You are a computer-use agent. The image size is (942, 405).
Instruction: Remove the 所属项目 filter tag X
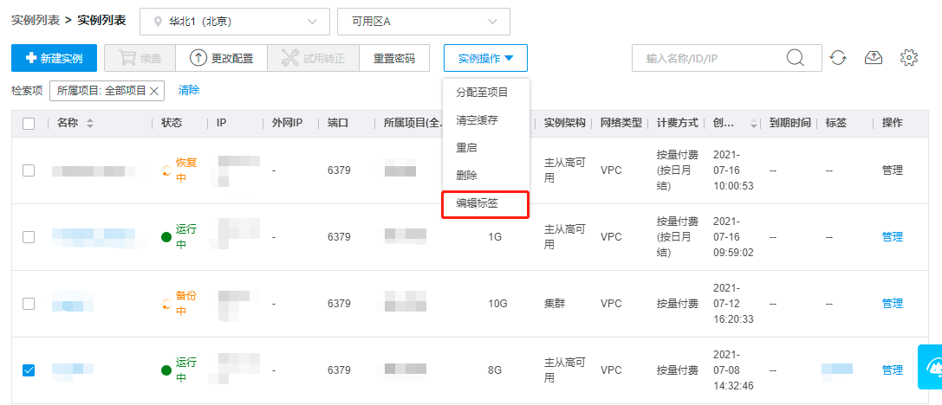[153, 91]
